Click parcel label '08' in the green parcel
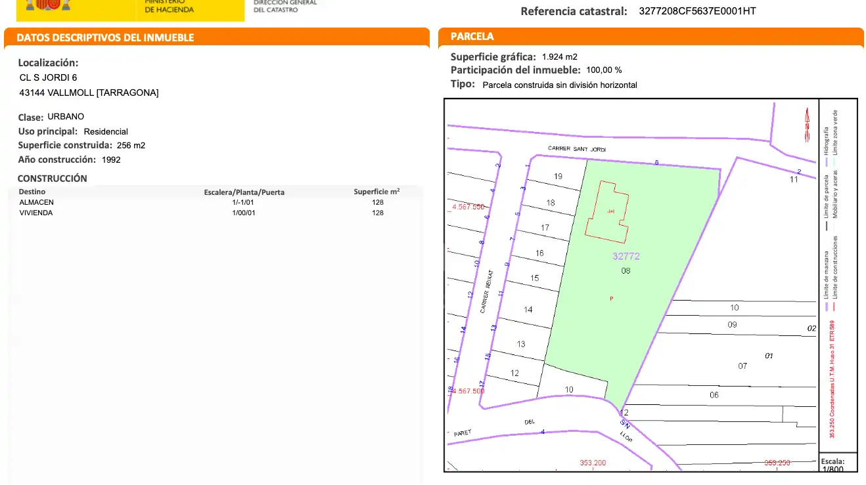This screenshot has height=485, width=866. coord(626,270)
